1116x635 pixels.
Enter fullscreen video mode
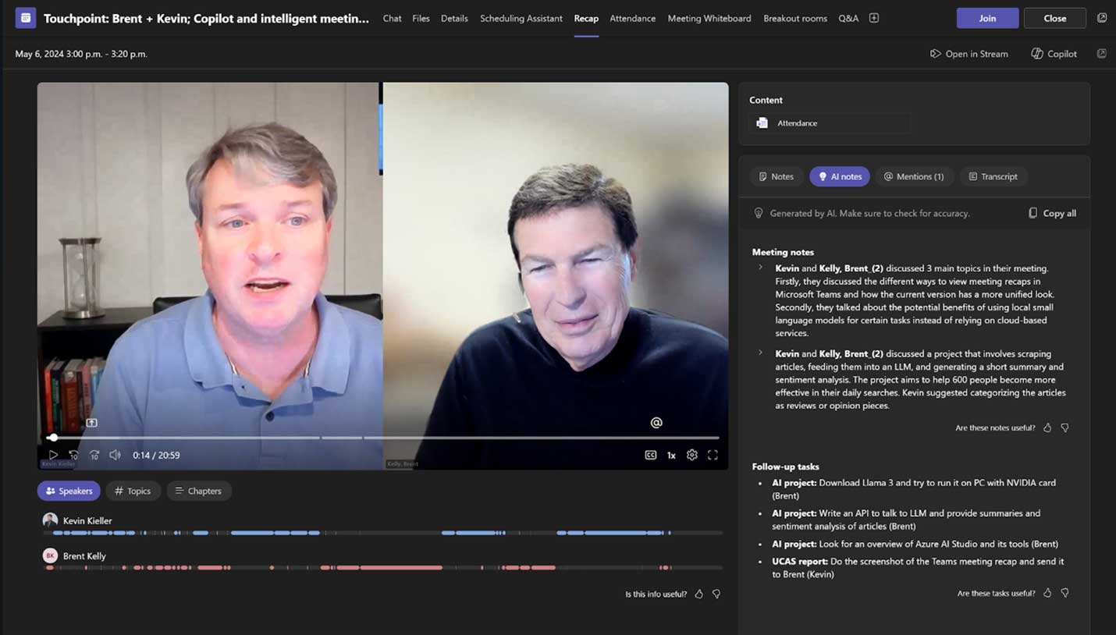point(713,455)
